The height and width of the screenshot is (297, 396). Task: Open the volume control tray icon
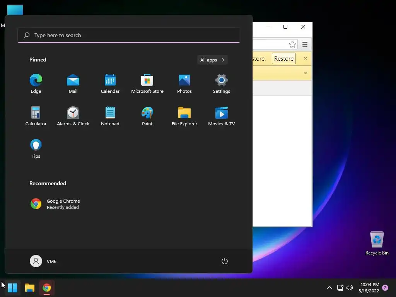tap(350, 288)
